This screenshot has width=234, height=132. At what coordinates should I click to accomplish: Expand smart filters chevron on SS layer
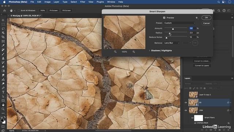click(231, 103)
